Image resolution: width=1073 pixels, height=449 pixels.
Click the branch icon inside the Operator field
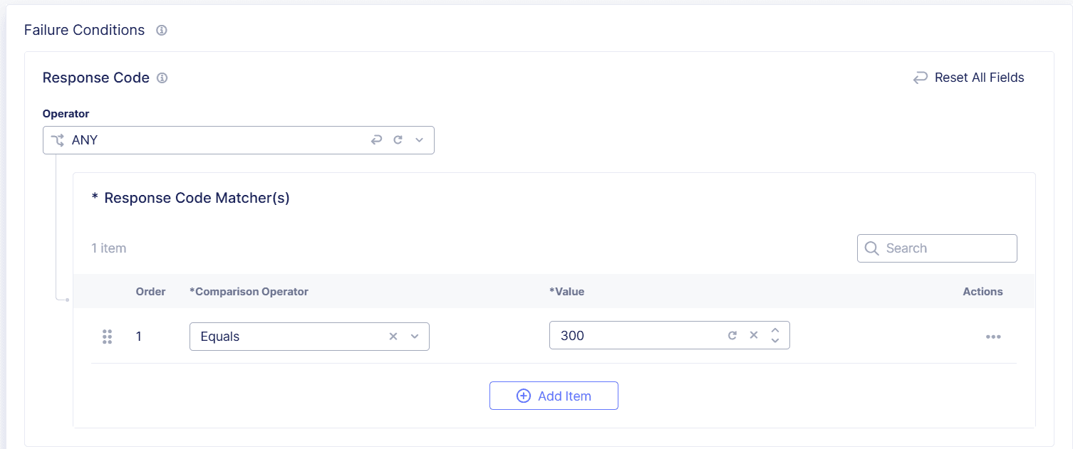tap(58, 139)
